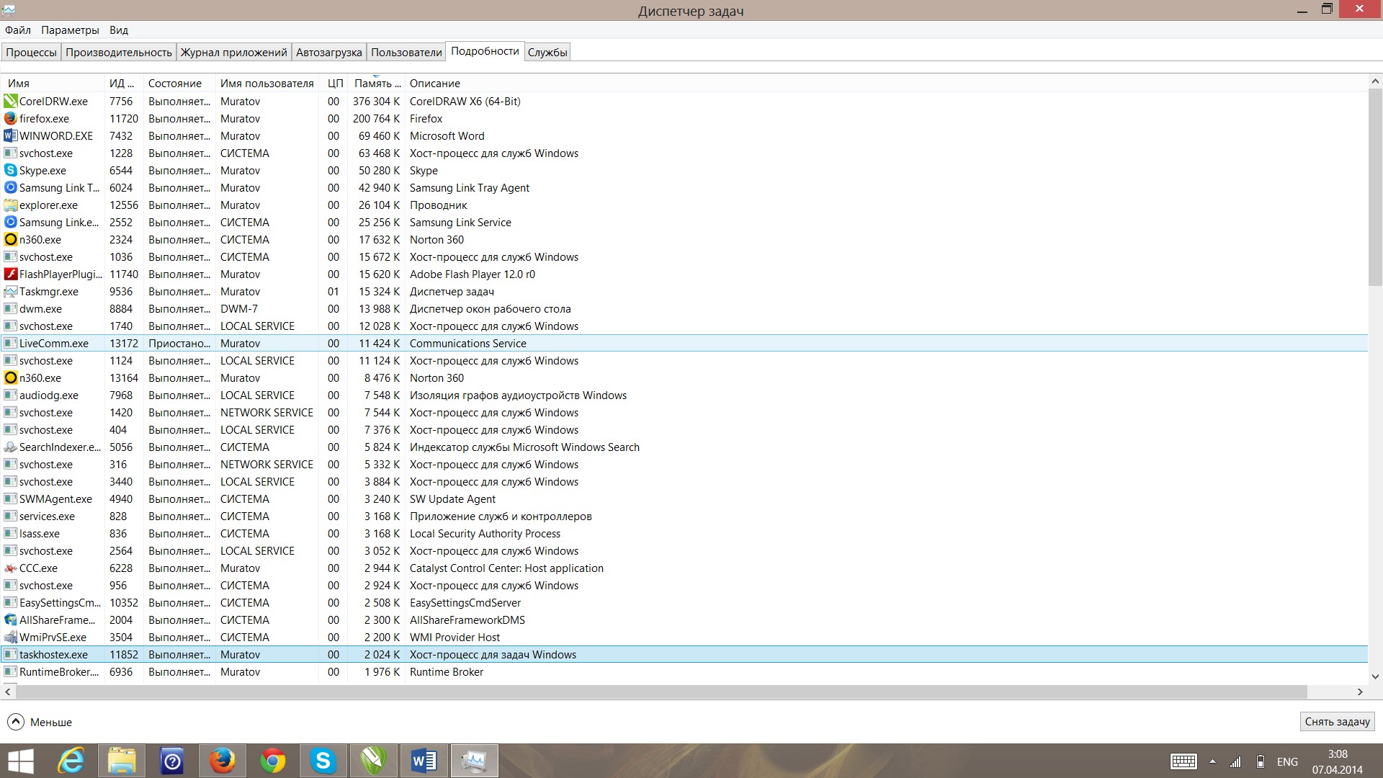Screen dimensions: 1383x778
Task: Click the firefox.exe process icon
Action: pos(10,119)
